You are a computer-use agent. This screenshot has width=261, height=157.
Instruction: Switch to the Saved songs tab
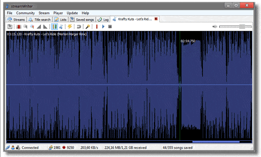click(82, 20)
